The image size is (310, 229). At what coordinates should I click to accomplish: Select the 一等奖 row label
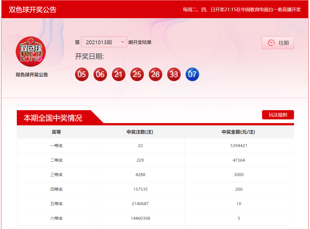click(x=56, y=146)
